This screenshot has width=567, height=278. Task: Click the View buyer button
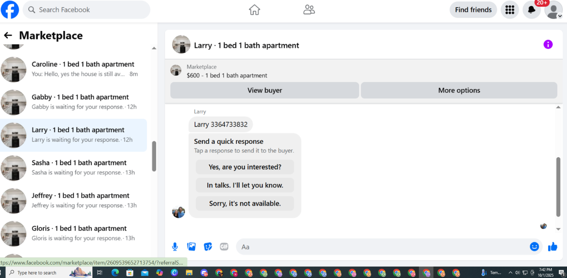pyautogui.click(x=265, y=90)
